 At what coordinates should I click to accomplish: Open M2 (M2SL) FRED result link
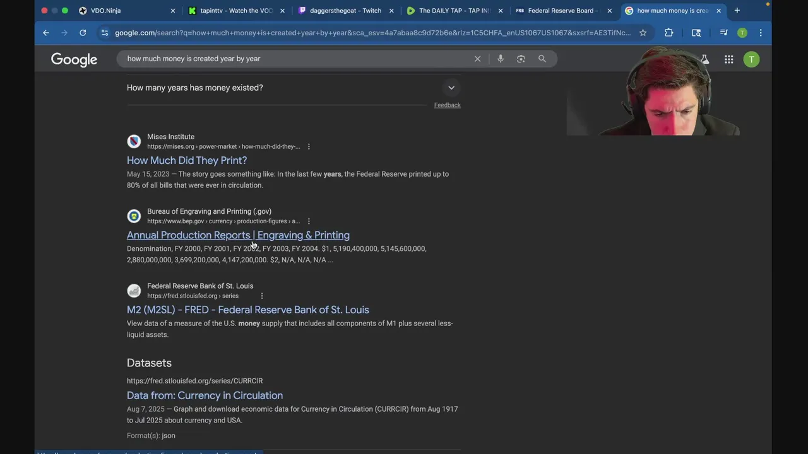248,310
